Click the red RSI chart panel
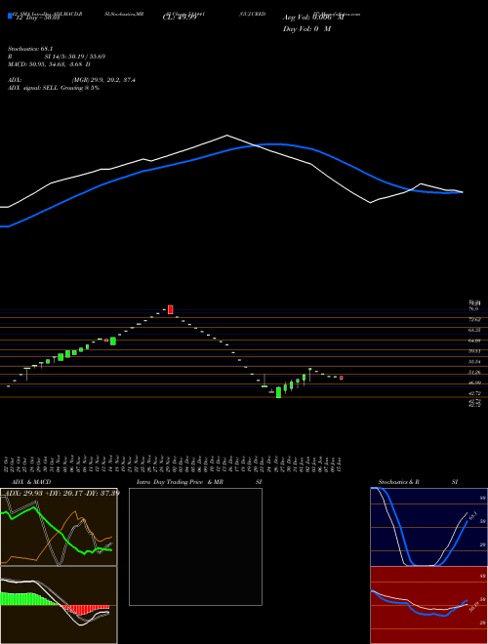 point(428,605)
